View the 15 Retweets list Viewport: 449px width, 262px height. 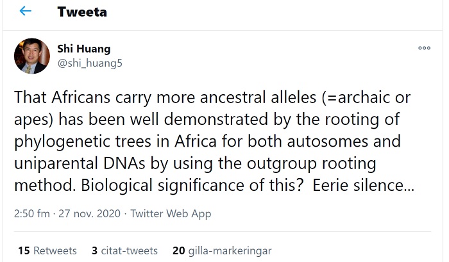click(x=47, y=250)
